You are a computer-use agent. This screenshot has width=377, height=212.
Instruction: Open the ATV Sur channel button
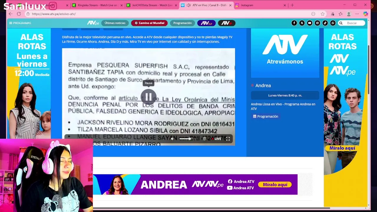(x=206, y=23)
